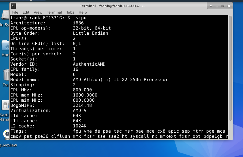
Task: Click the CPU family value 16
Action: point(76,69)
